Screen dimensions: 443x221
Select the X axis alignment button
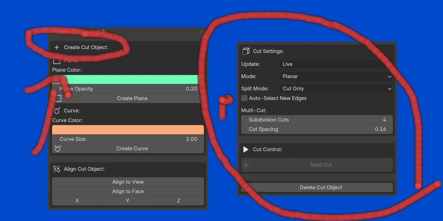[77, 201]
